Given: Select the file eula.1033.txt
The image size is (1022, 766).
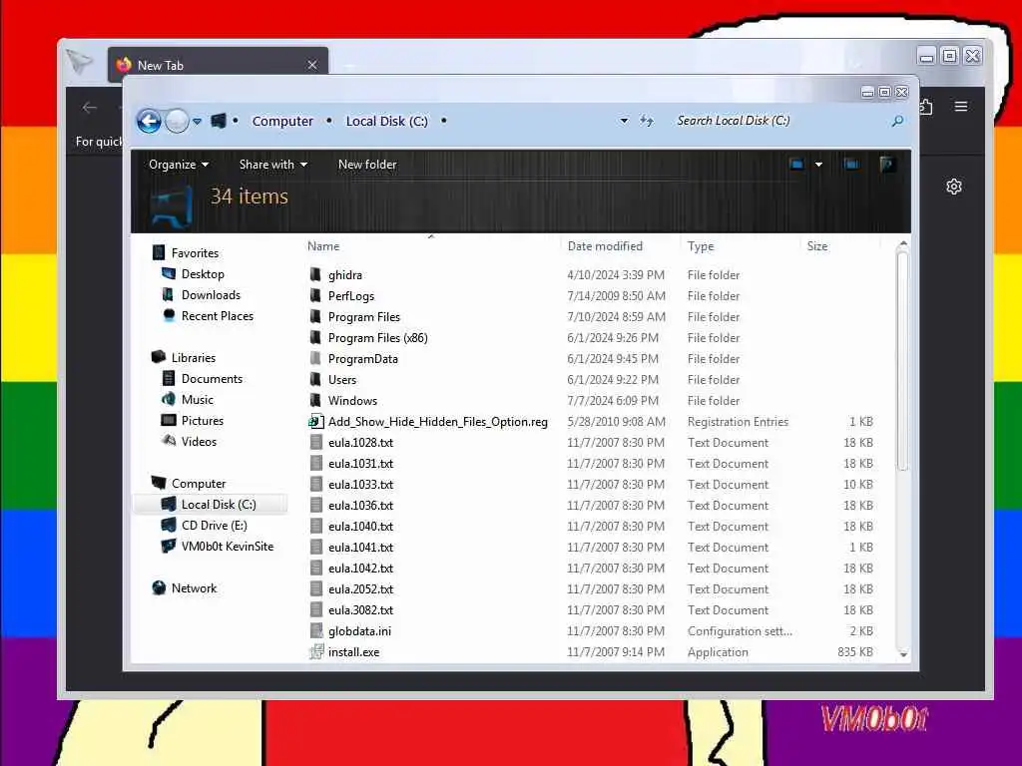Looking at the screenshot, I should tap(360, 485).
